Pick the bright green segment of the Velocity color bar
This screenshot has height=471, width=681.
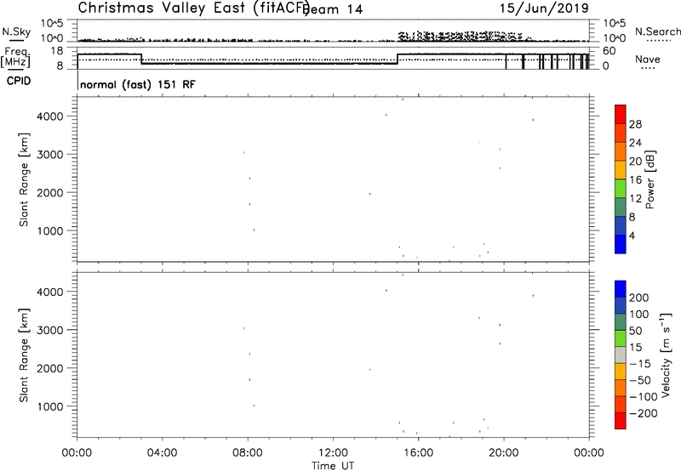coord(621,338)
